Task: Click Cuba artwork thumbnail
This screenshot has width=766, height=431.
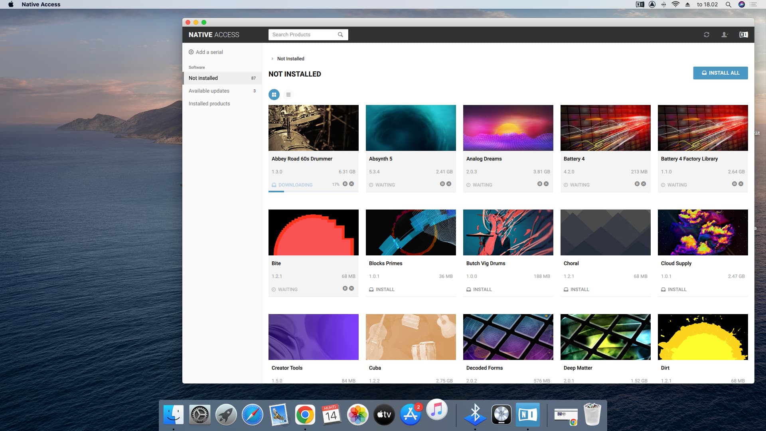Action: click(x=411, y=337)
